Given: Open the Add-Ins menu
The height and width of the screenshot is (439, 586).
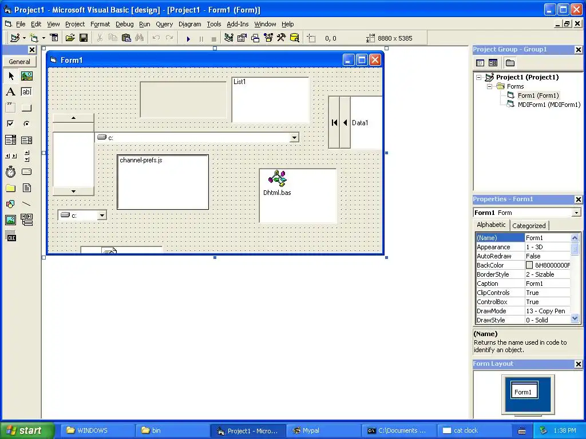Looking at the screenshot, I should coord(237,24).
